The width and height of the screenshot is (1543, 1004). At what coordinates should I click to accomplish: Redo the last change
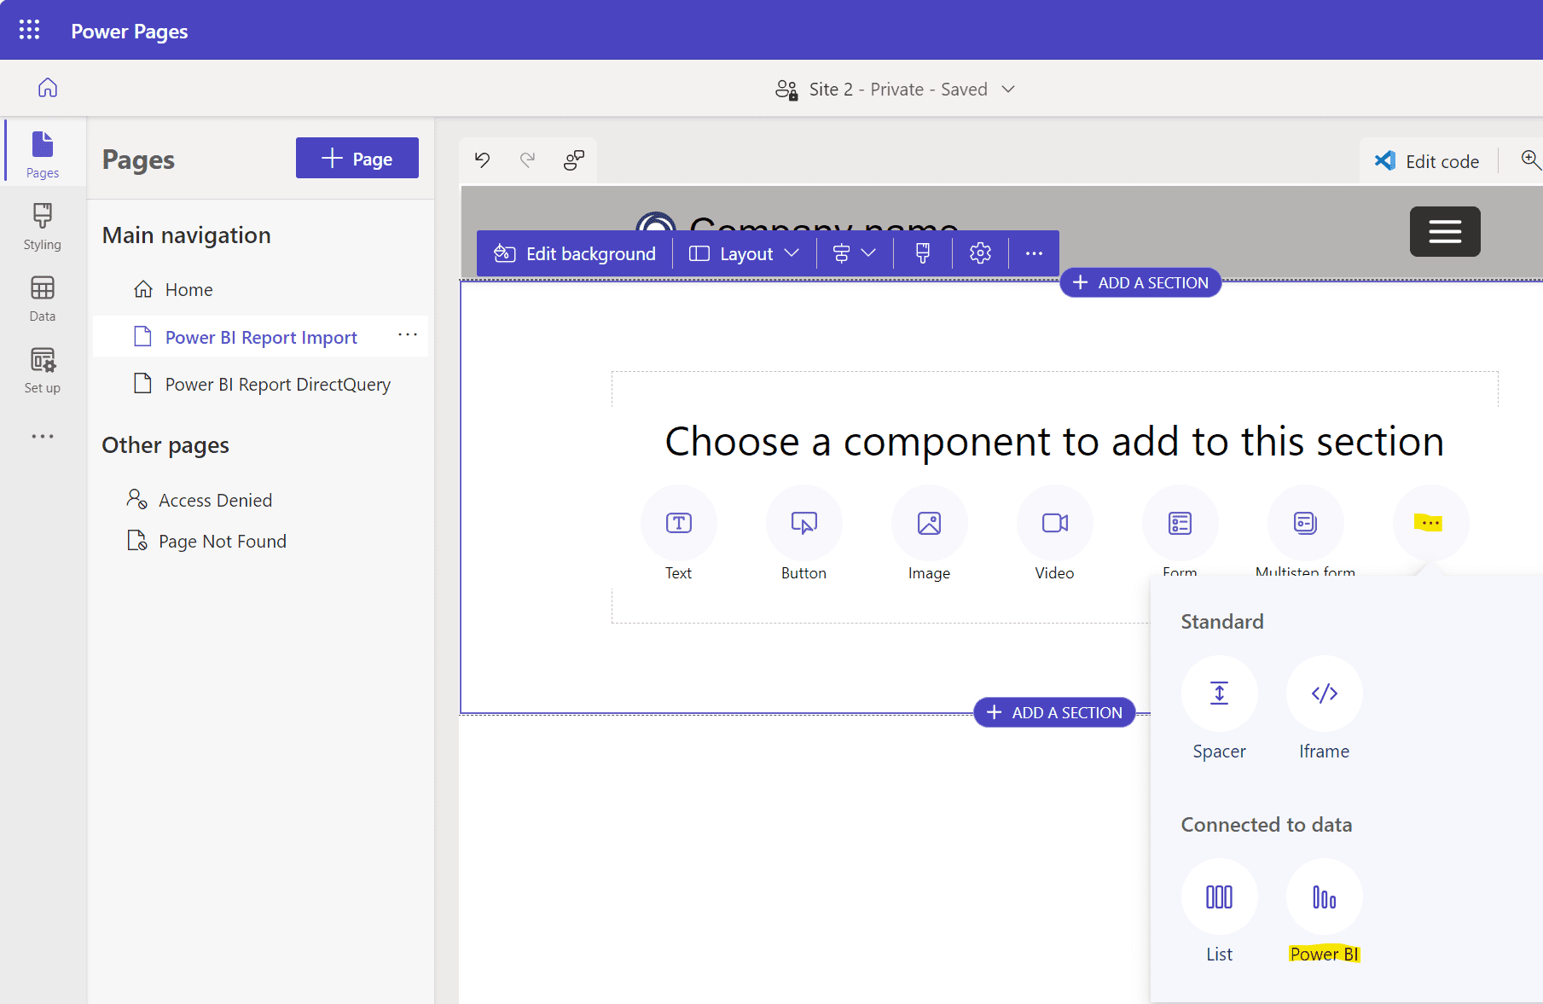pyautogui.click(x=528, y=160)
